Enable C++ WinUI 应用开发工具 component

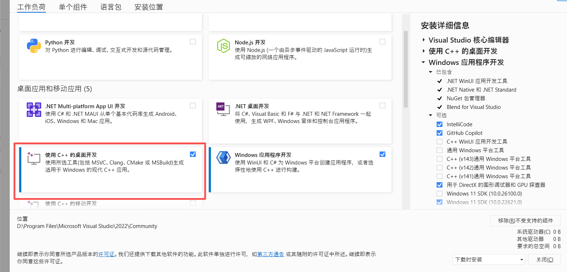click(x=440, y=142)
